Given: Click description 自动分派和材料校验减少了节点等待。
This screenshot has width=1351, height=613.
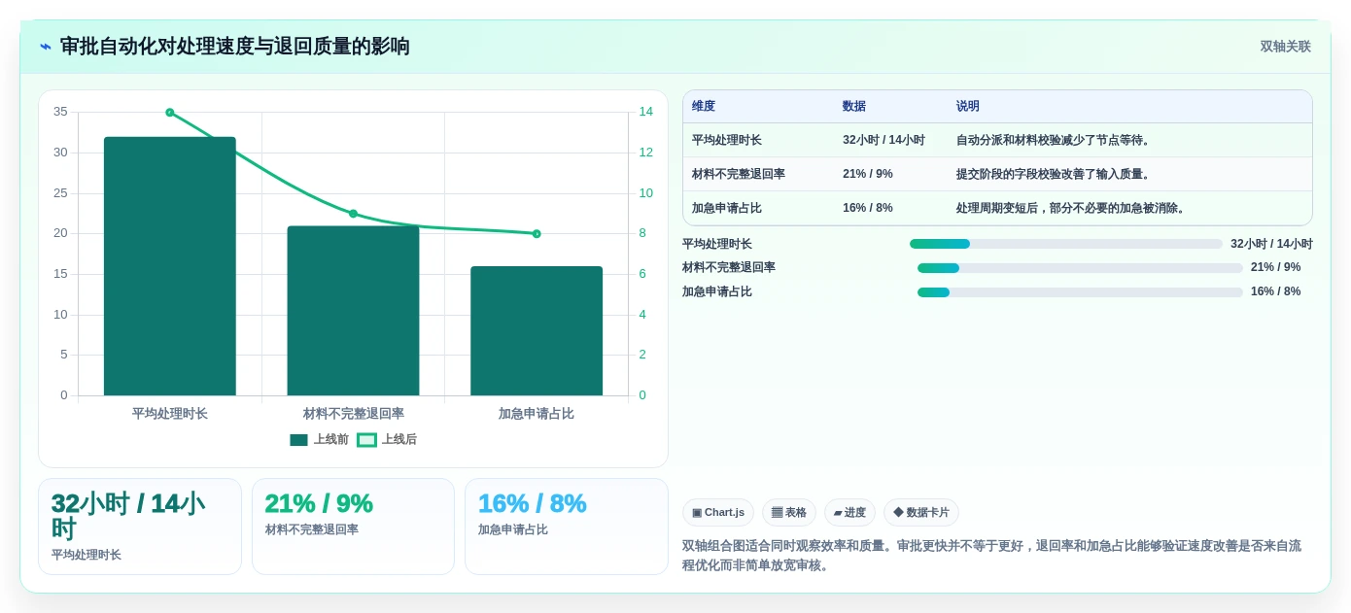Looking at the screenshot, I should coord(1056,140).
